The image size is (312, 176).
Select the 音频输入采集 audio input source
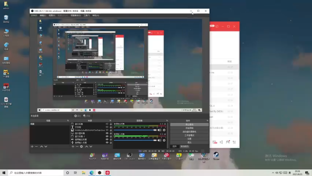81,142
